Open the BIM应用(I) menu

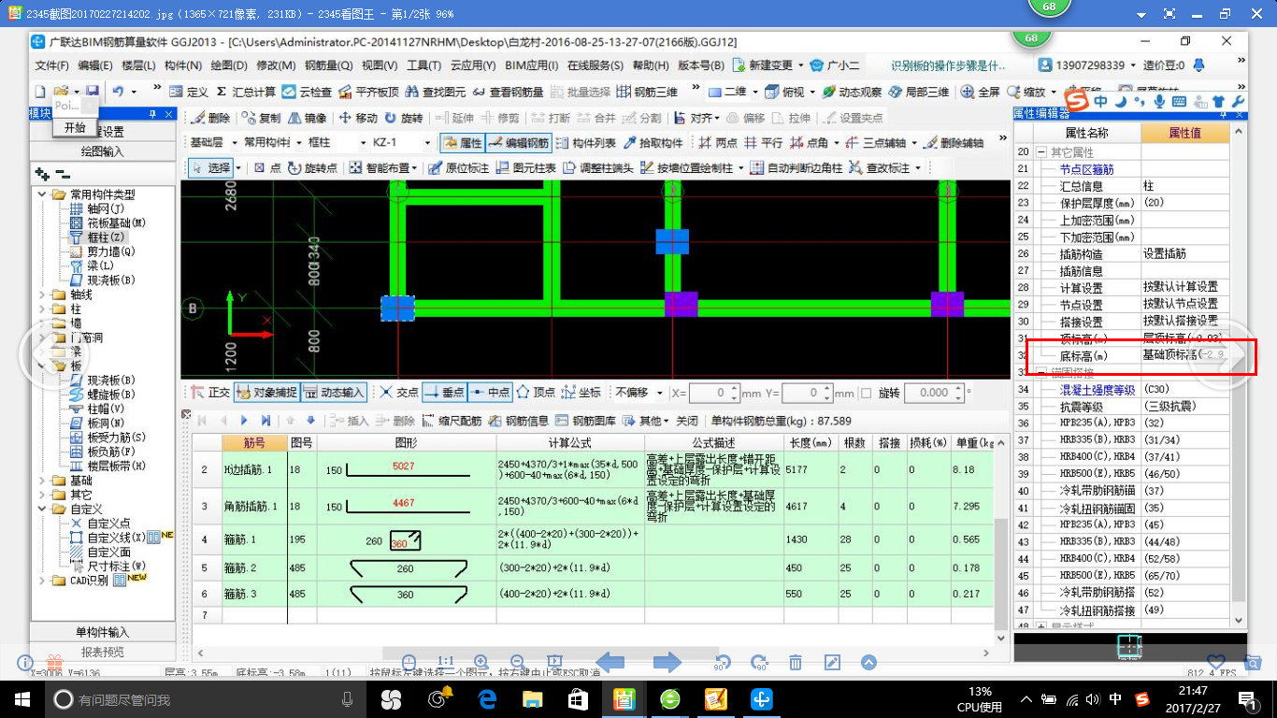pyautogui.click(x=531, y=65)
